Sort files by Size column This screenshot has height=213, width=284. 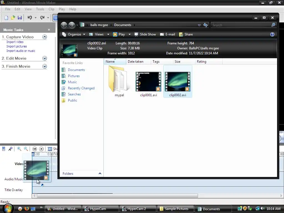pyautogui.click(x=184, y=62)
